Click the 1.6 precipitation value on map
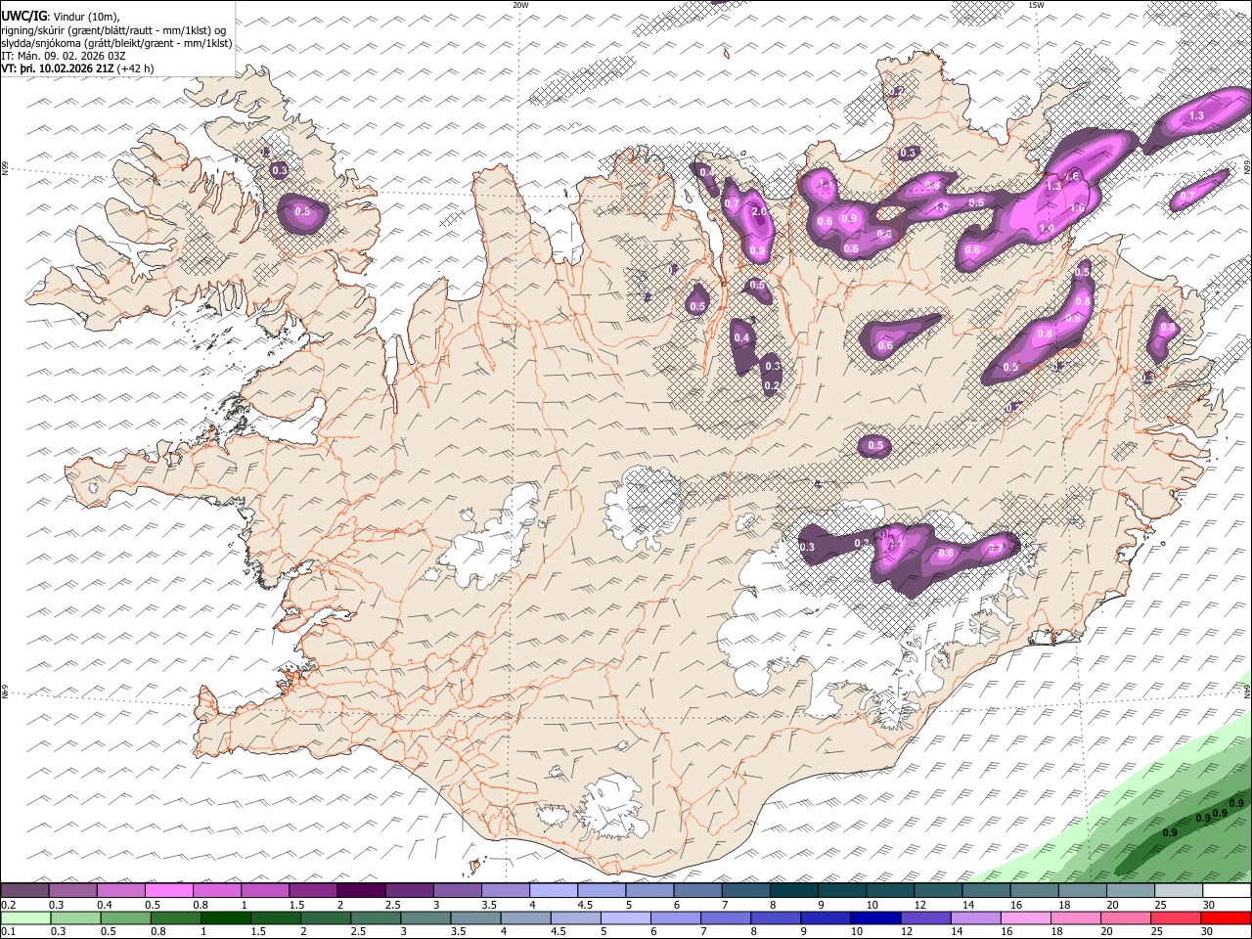The height and width of the screenshot is (939, 1252). click(1072, 176)
